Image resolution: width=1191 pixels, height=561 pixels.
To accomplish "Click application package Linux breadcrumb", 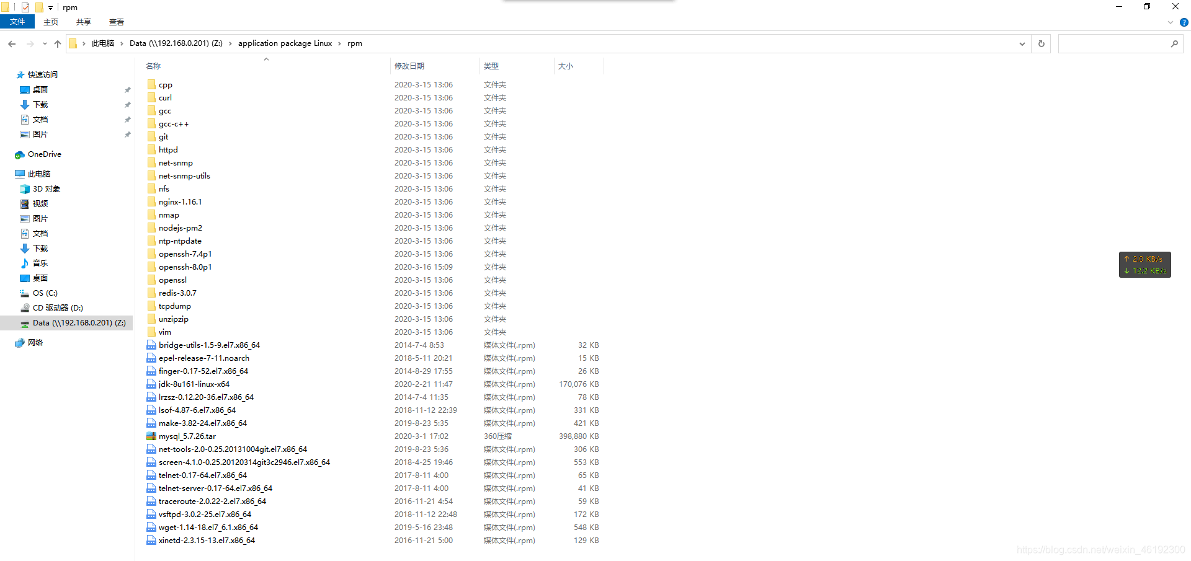I will click(285, 43).
